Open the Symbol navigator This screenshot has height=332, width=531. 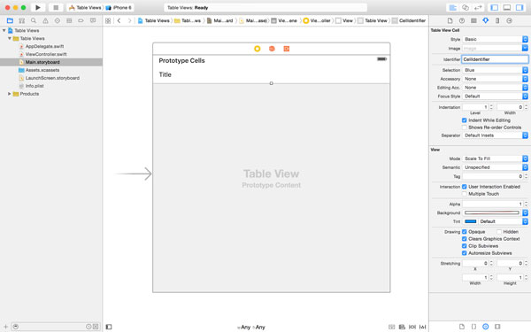(x=21, y=20)
